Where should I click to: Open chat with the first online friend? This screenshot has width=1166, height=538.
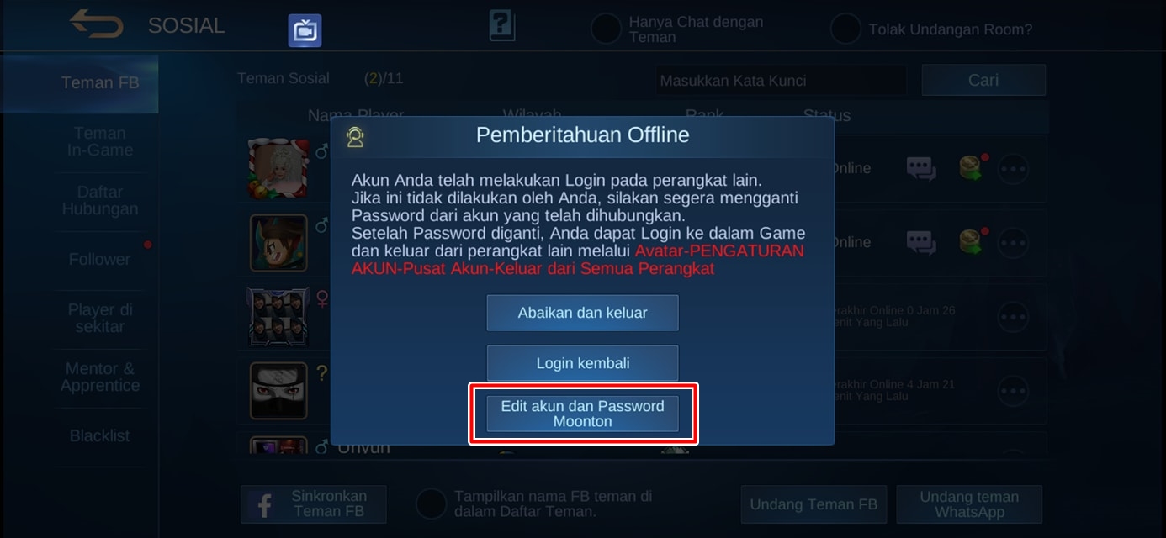point(921,168)
